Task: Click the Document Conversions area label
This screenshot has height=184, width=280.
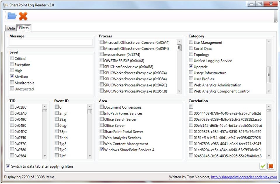Action: 123,107
